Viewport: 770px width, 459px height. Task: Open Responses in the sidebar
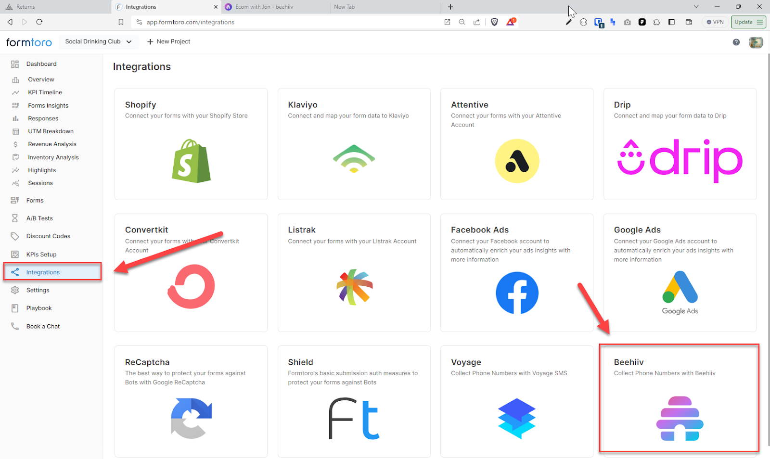point(43,118)
